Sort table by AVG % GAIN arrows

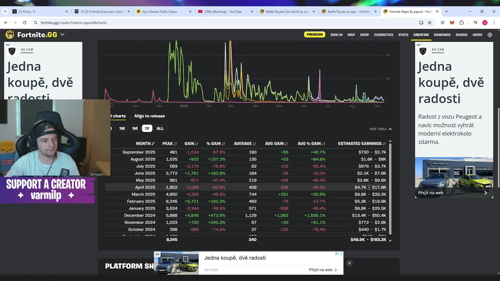click(323, 144)
